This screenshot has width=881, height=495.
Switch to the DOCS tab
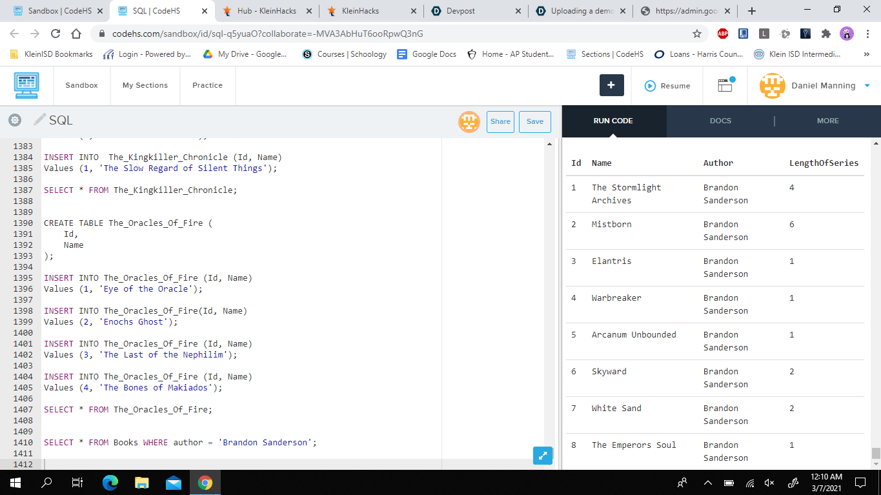tap(720, 121)
